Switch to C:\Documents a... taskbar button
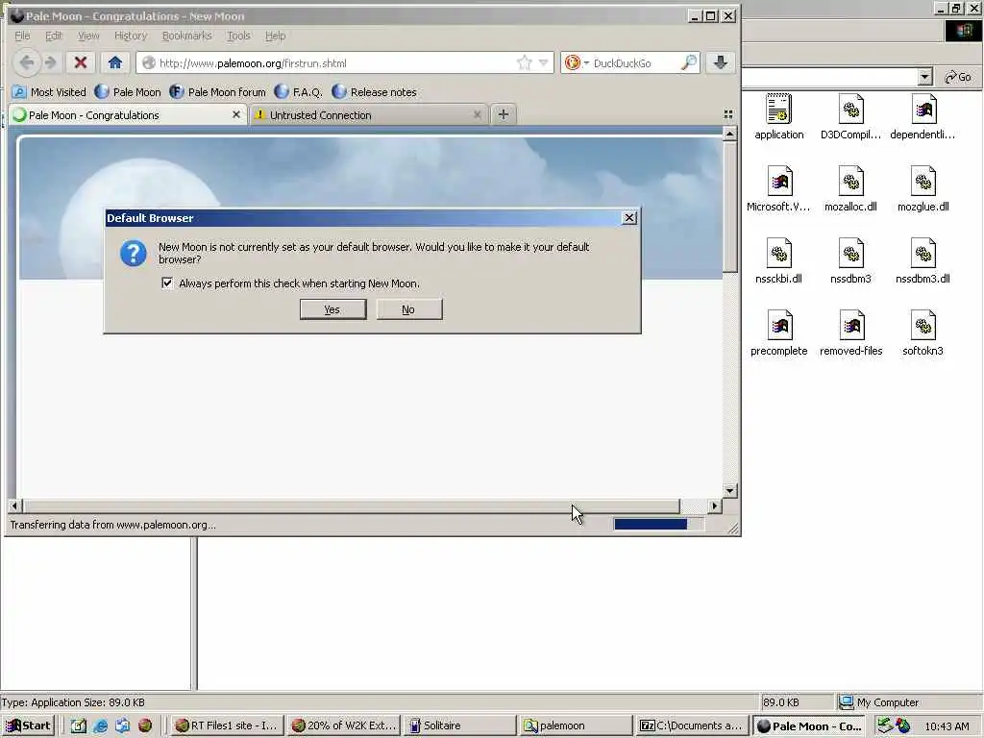The image size is (984, 738). click(x=692, y=726)
